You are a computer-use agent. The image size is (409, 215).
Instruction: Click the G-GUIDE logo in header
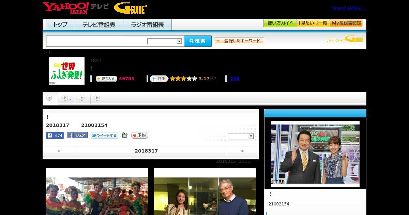click(131, 8)
